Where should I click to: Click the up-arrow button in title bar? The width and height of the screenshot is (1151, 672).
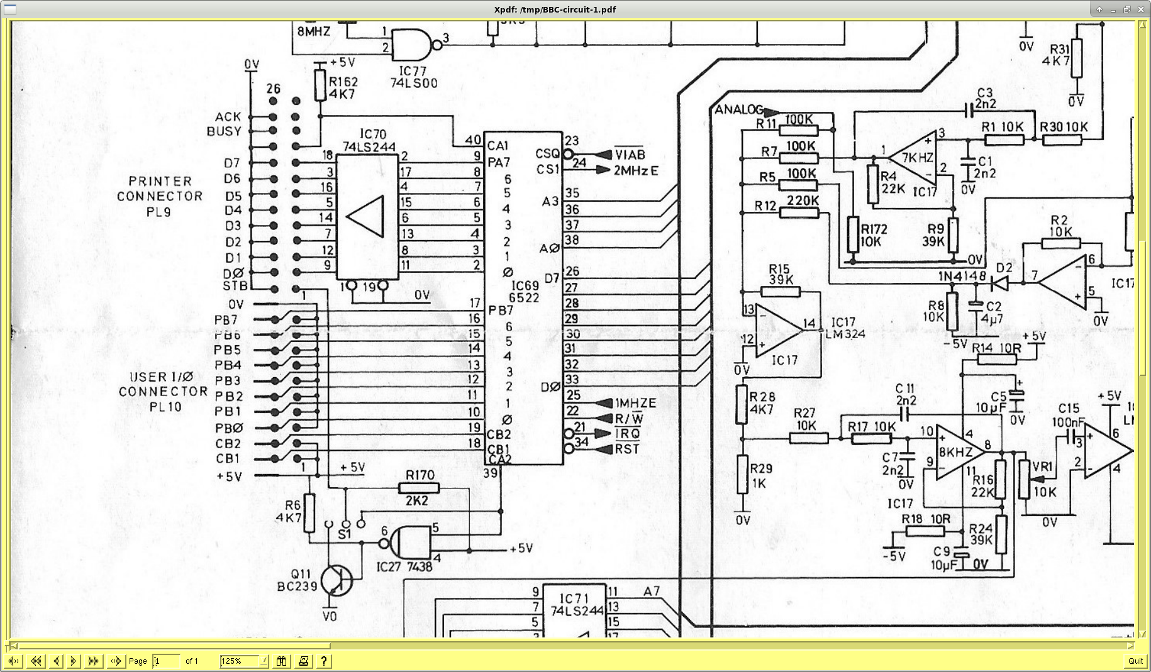pyautogui.click(x=1099, y=9)
